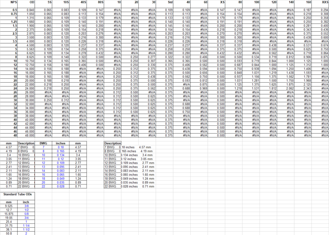Viewport: 329px width, 235px height.
Task: Select schedule 140 value 2.062
Action: point(286,88)
